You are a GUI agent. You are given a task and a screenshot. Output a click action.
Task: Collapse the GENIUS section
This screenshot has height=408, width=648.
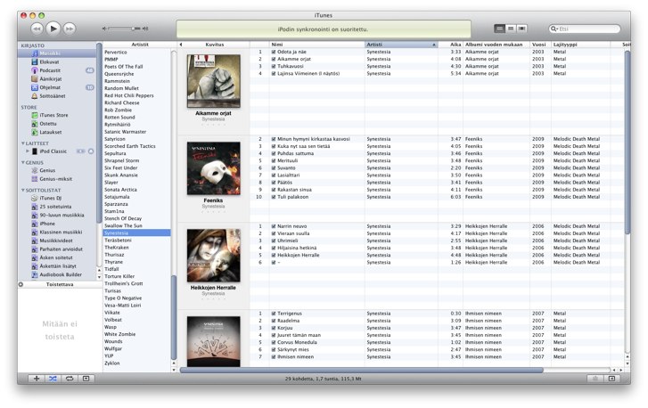(23, 163)
